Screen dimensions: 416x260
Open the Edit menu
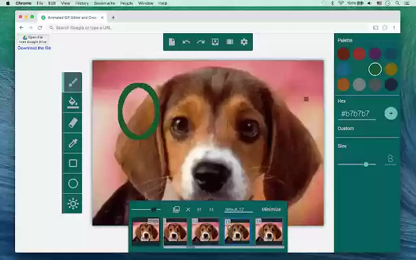[52, 3]
